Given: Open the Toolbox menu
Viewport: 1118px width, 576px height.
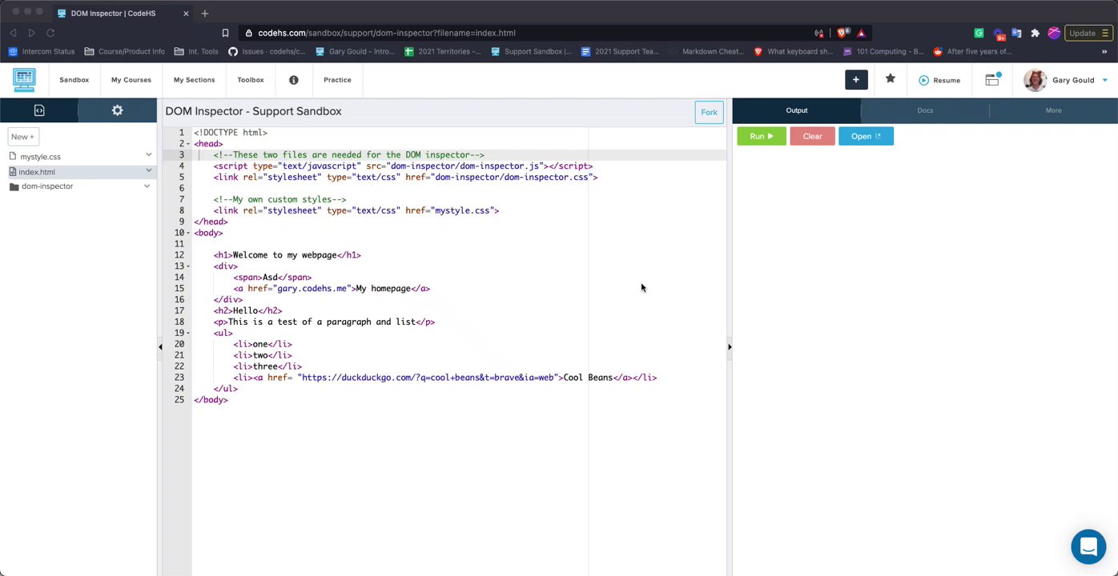Looking at the screenshot, I should (x=251, y=80).
